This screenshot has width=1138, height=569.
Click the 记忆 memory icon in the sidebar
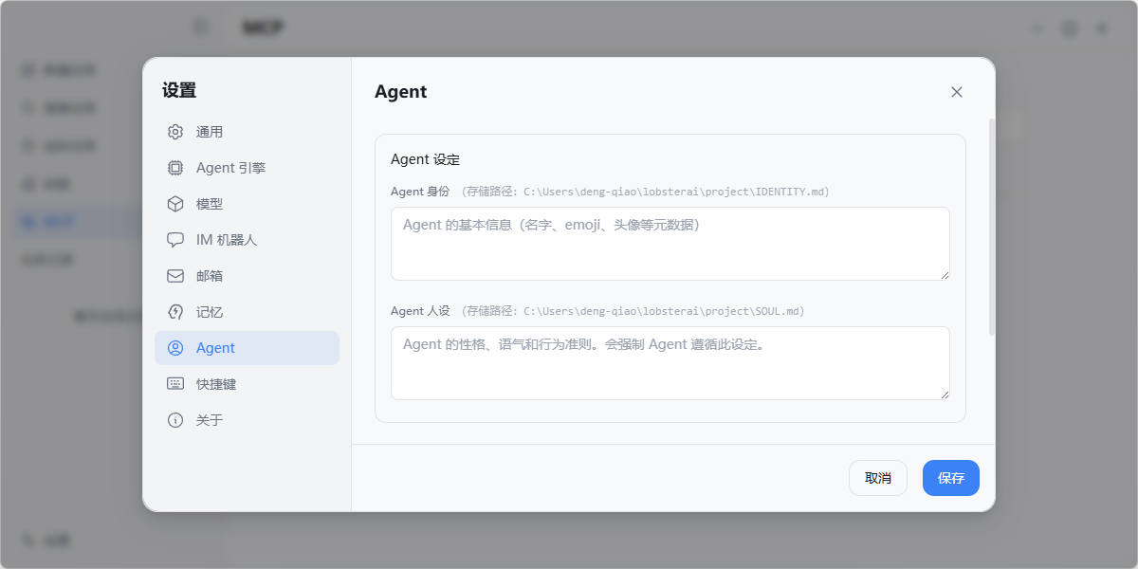pos(175,312)
